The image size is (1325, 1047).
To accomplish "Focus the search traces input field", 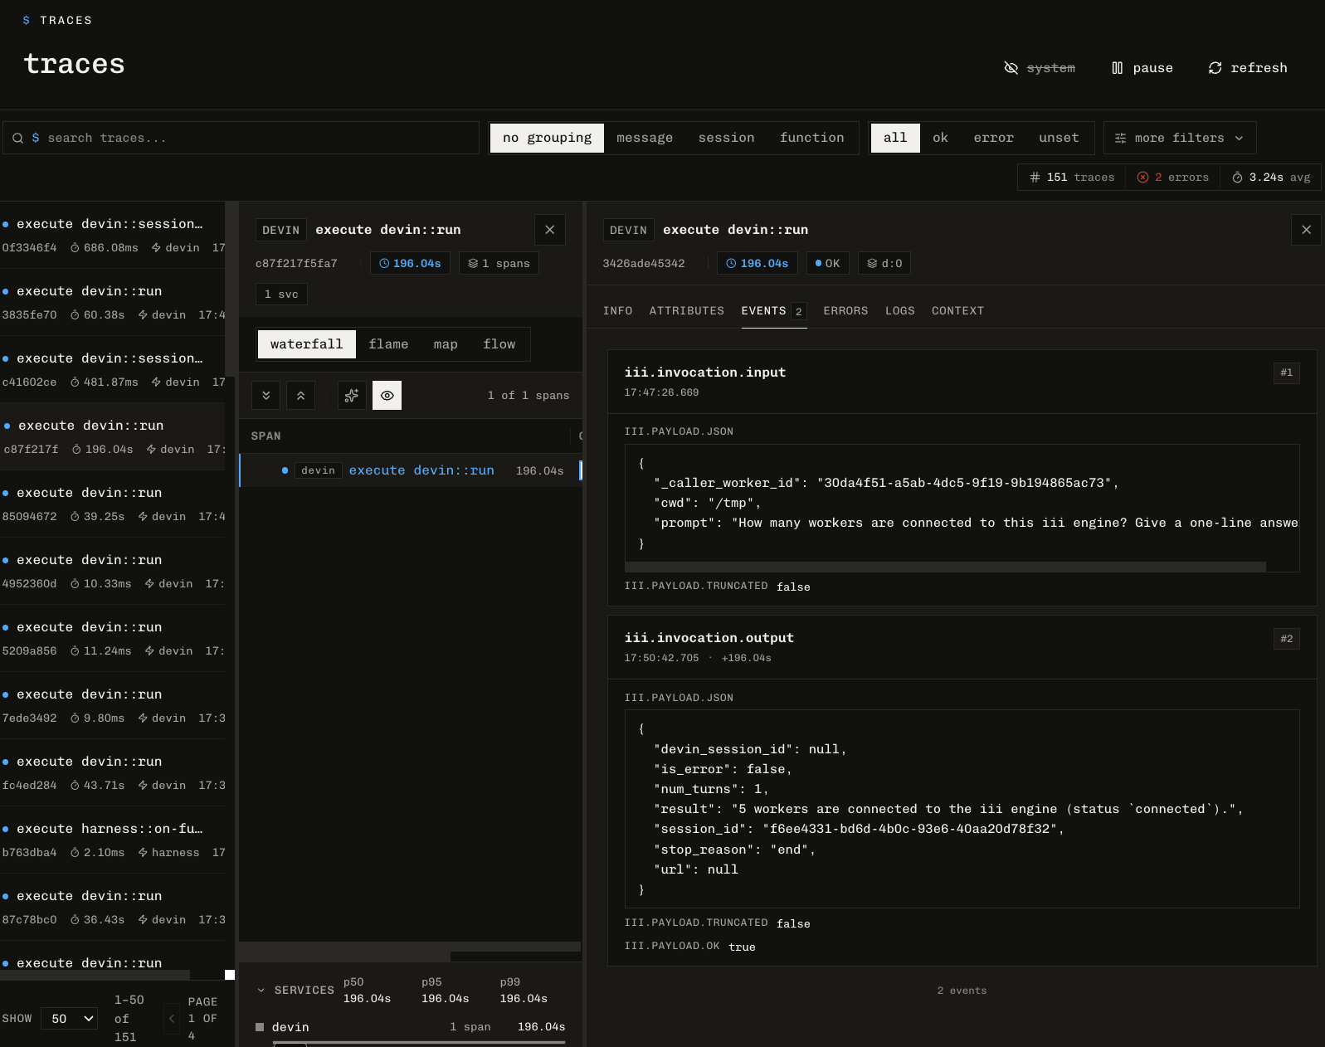I will 241,138.
